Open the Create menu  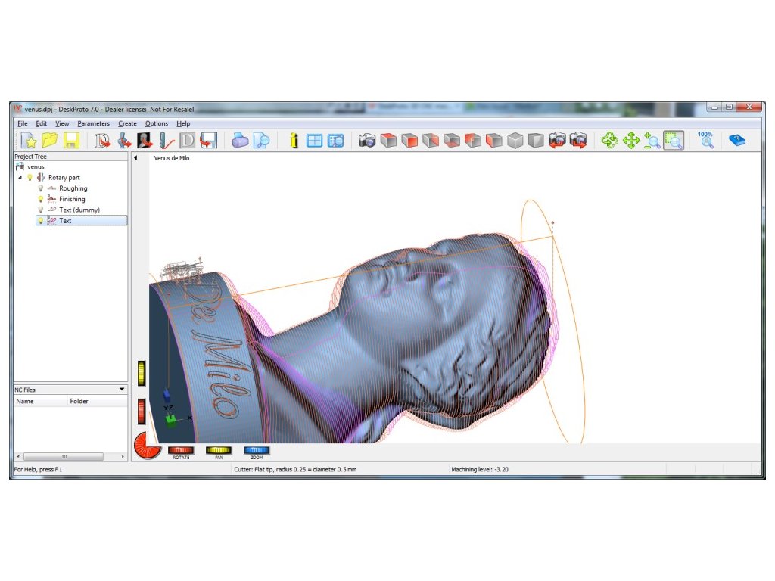coord(127,123)
